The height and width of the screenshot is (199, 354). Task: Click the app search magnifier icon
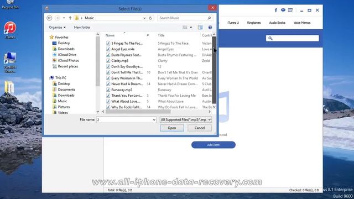coord(270,38)
